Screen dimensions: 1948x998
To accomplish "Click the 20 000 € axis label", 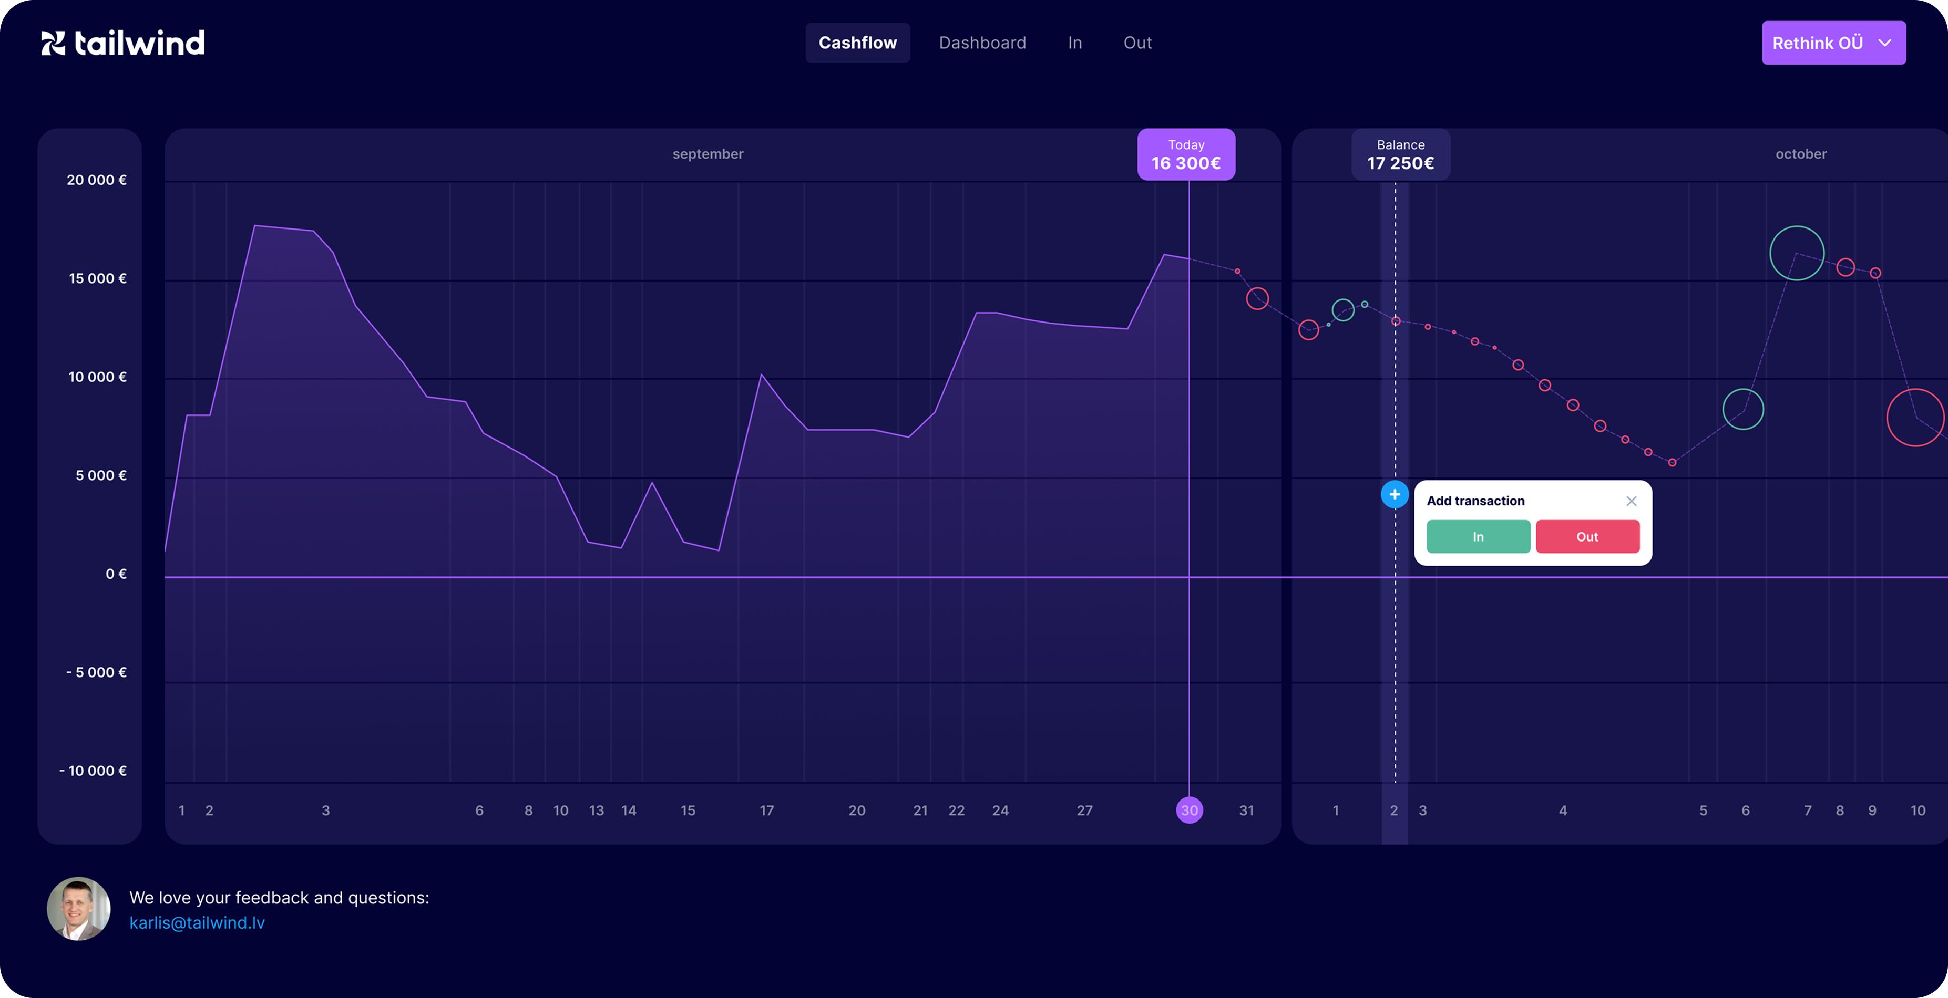I will (x=97, y=180).
